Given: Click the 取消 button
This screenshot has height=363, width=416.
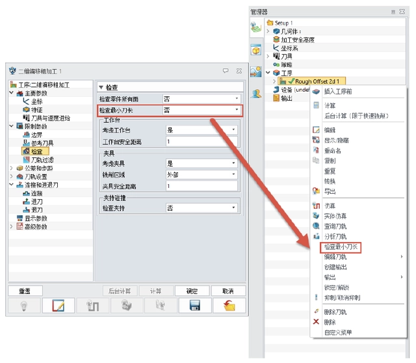Looking at the screenshot, I should click(x=228, y=291).
